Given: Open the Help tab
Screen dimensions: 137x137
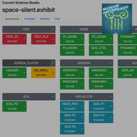Looking at the screenshot, I should pos(57,19).
